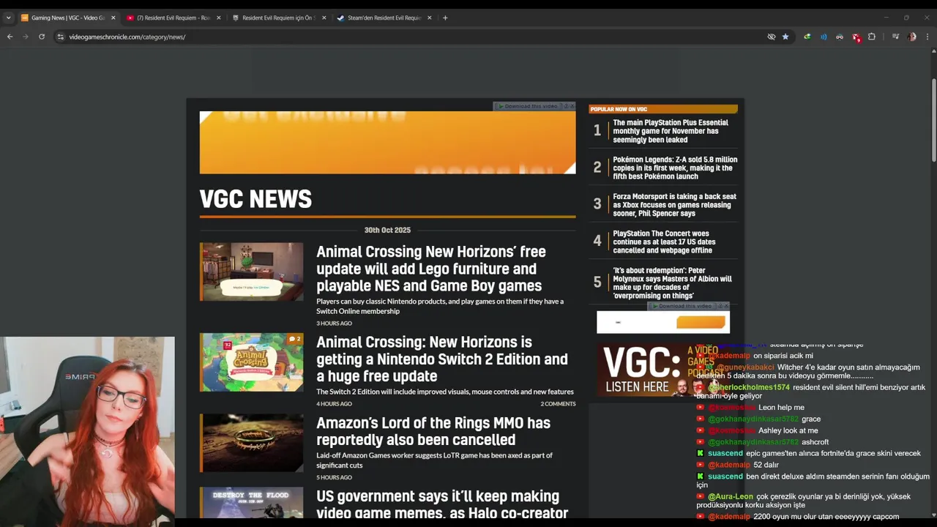Click the browser forward arrow
Viewport: 937px width, 527px height.
pos(26,37)
